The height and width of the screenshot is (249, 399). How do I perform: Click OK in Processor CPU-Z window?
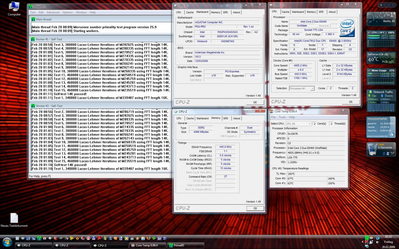pyautogui.click(x=351, y=102)
